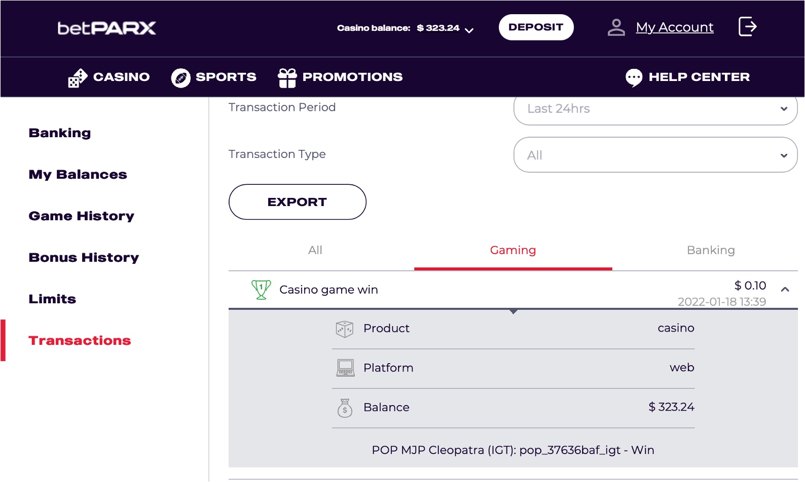Click the Sports football icon

pos(180,78)
